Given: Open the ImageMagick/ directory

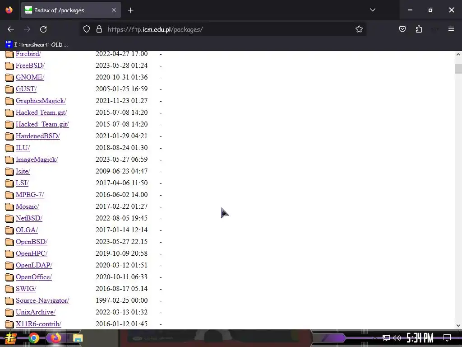Looking at the screenshot, I should point(37,159).
